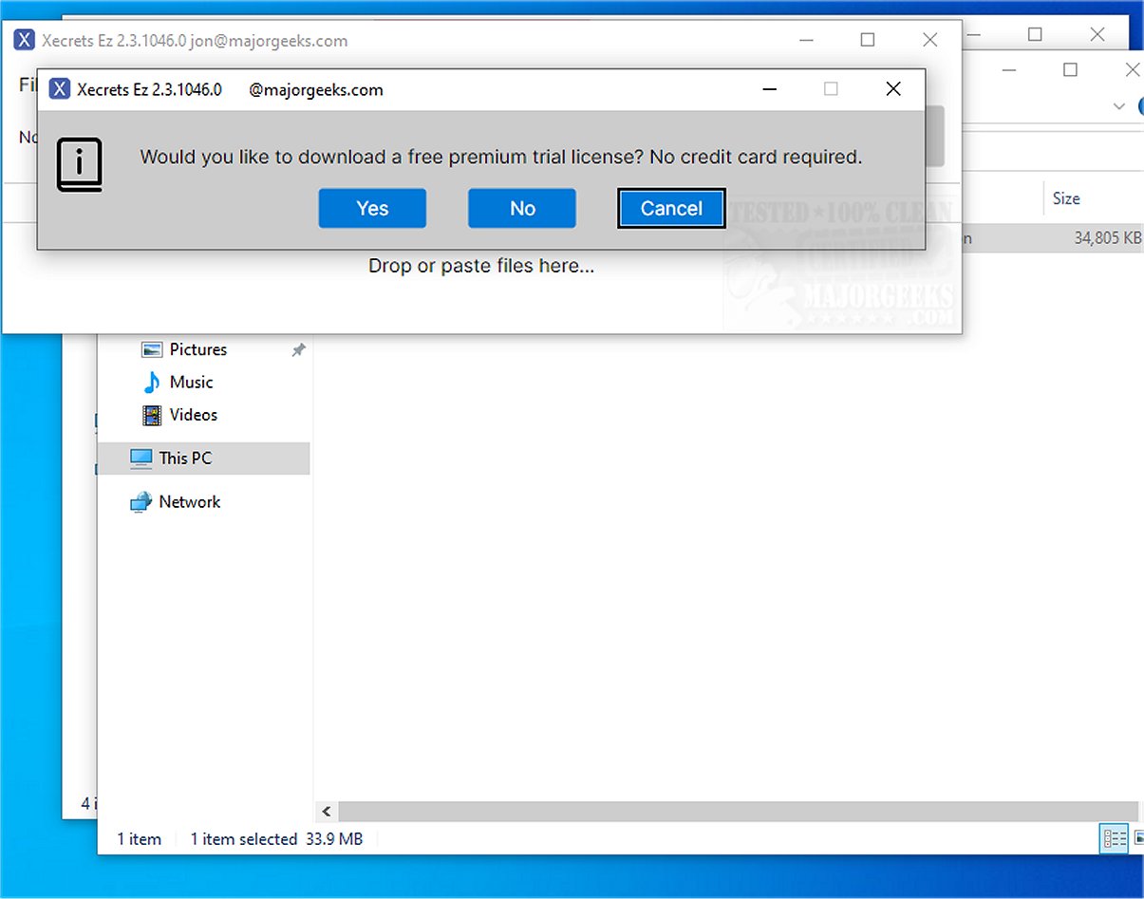
Task: Expand the Explorer ribbon with the chevron
Action: (x=1119, y=106)
